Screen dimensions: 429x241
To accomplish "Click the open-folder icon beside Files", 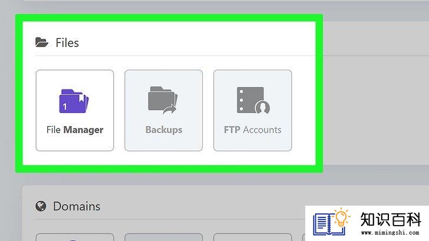I will click(x=42, y=42).
